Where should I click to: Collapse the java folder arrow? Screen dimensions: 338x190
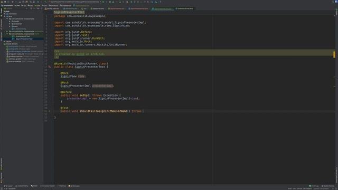pyautogui.click(x=5, y=16)
